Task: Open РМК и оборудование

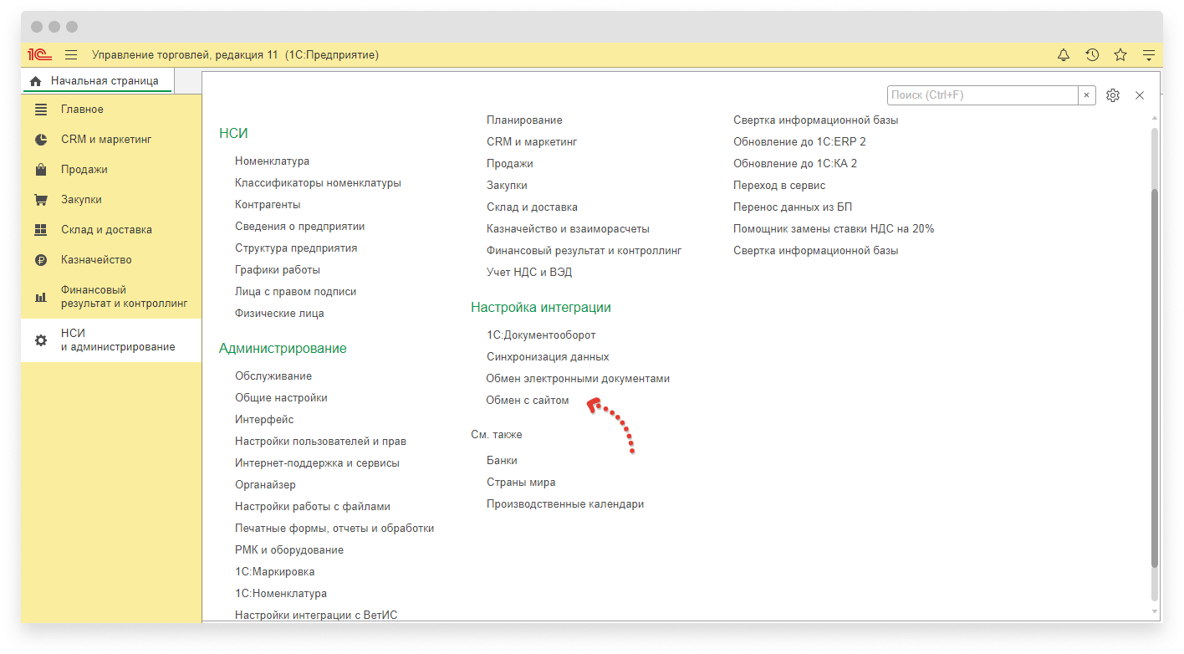Action: click(289, 550)
